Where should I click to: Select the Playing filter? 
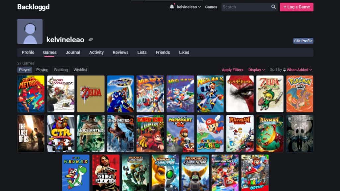[x=42, y=70]
